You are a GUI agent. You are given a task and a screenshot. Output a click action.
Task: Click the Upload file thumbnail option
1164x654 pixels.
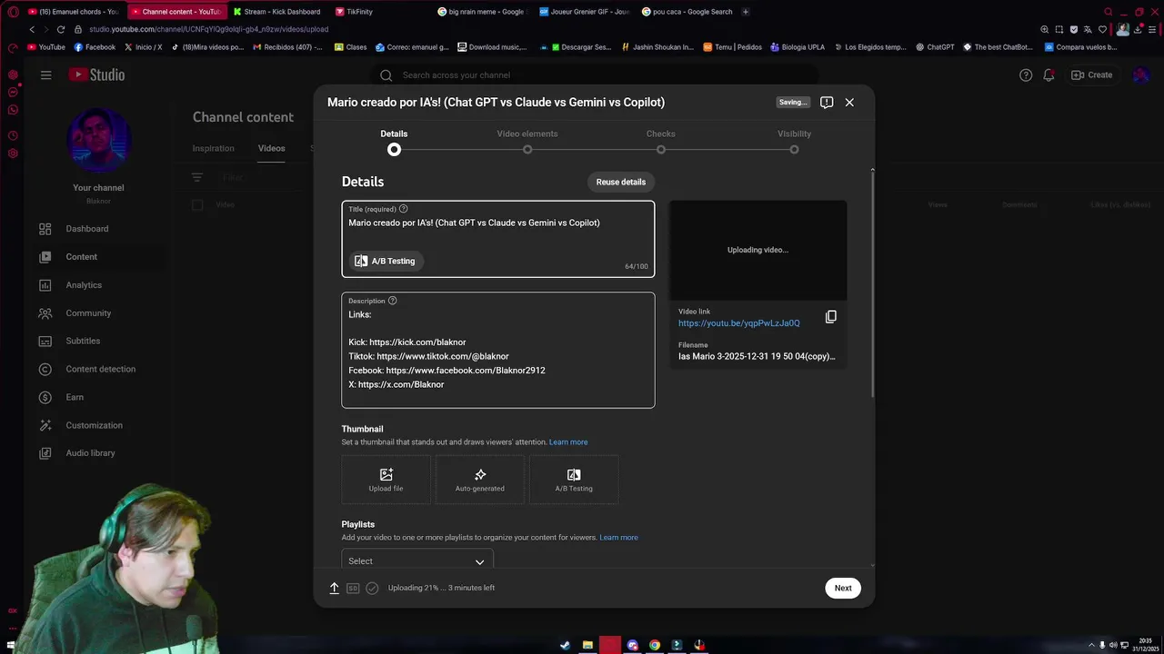point(386,480)
